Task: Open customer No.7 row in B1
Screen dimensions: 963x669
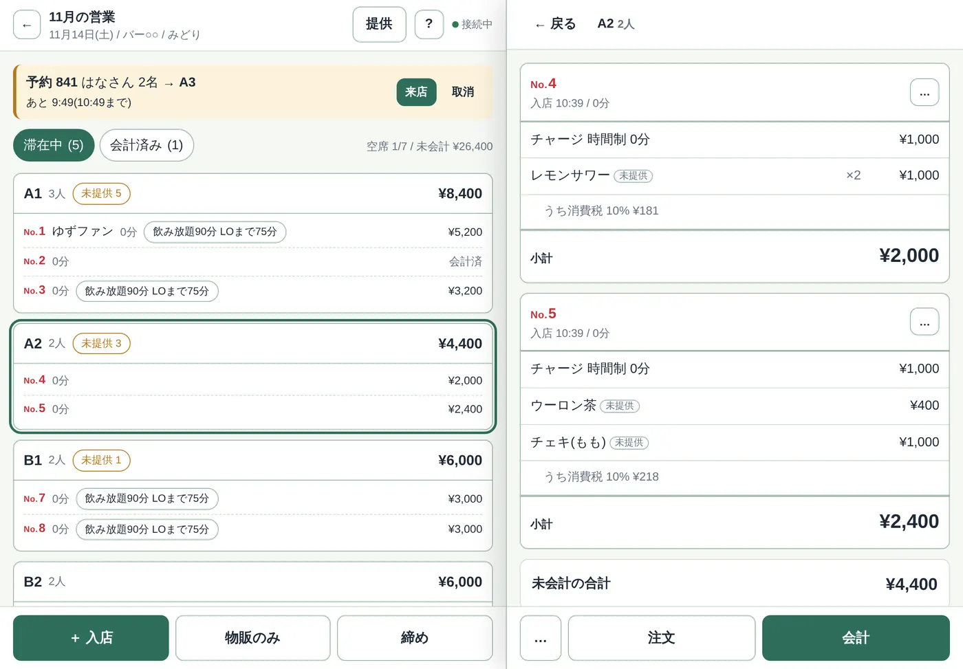Action: click(253, 499)
